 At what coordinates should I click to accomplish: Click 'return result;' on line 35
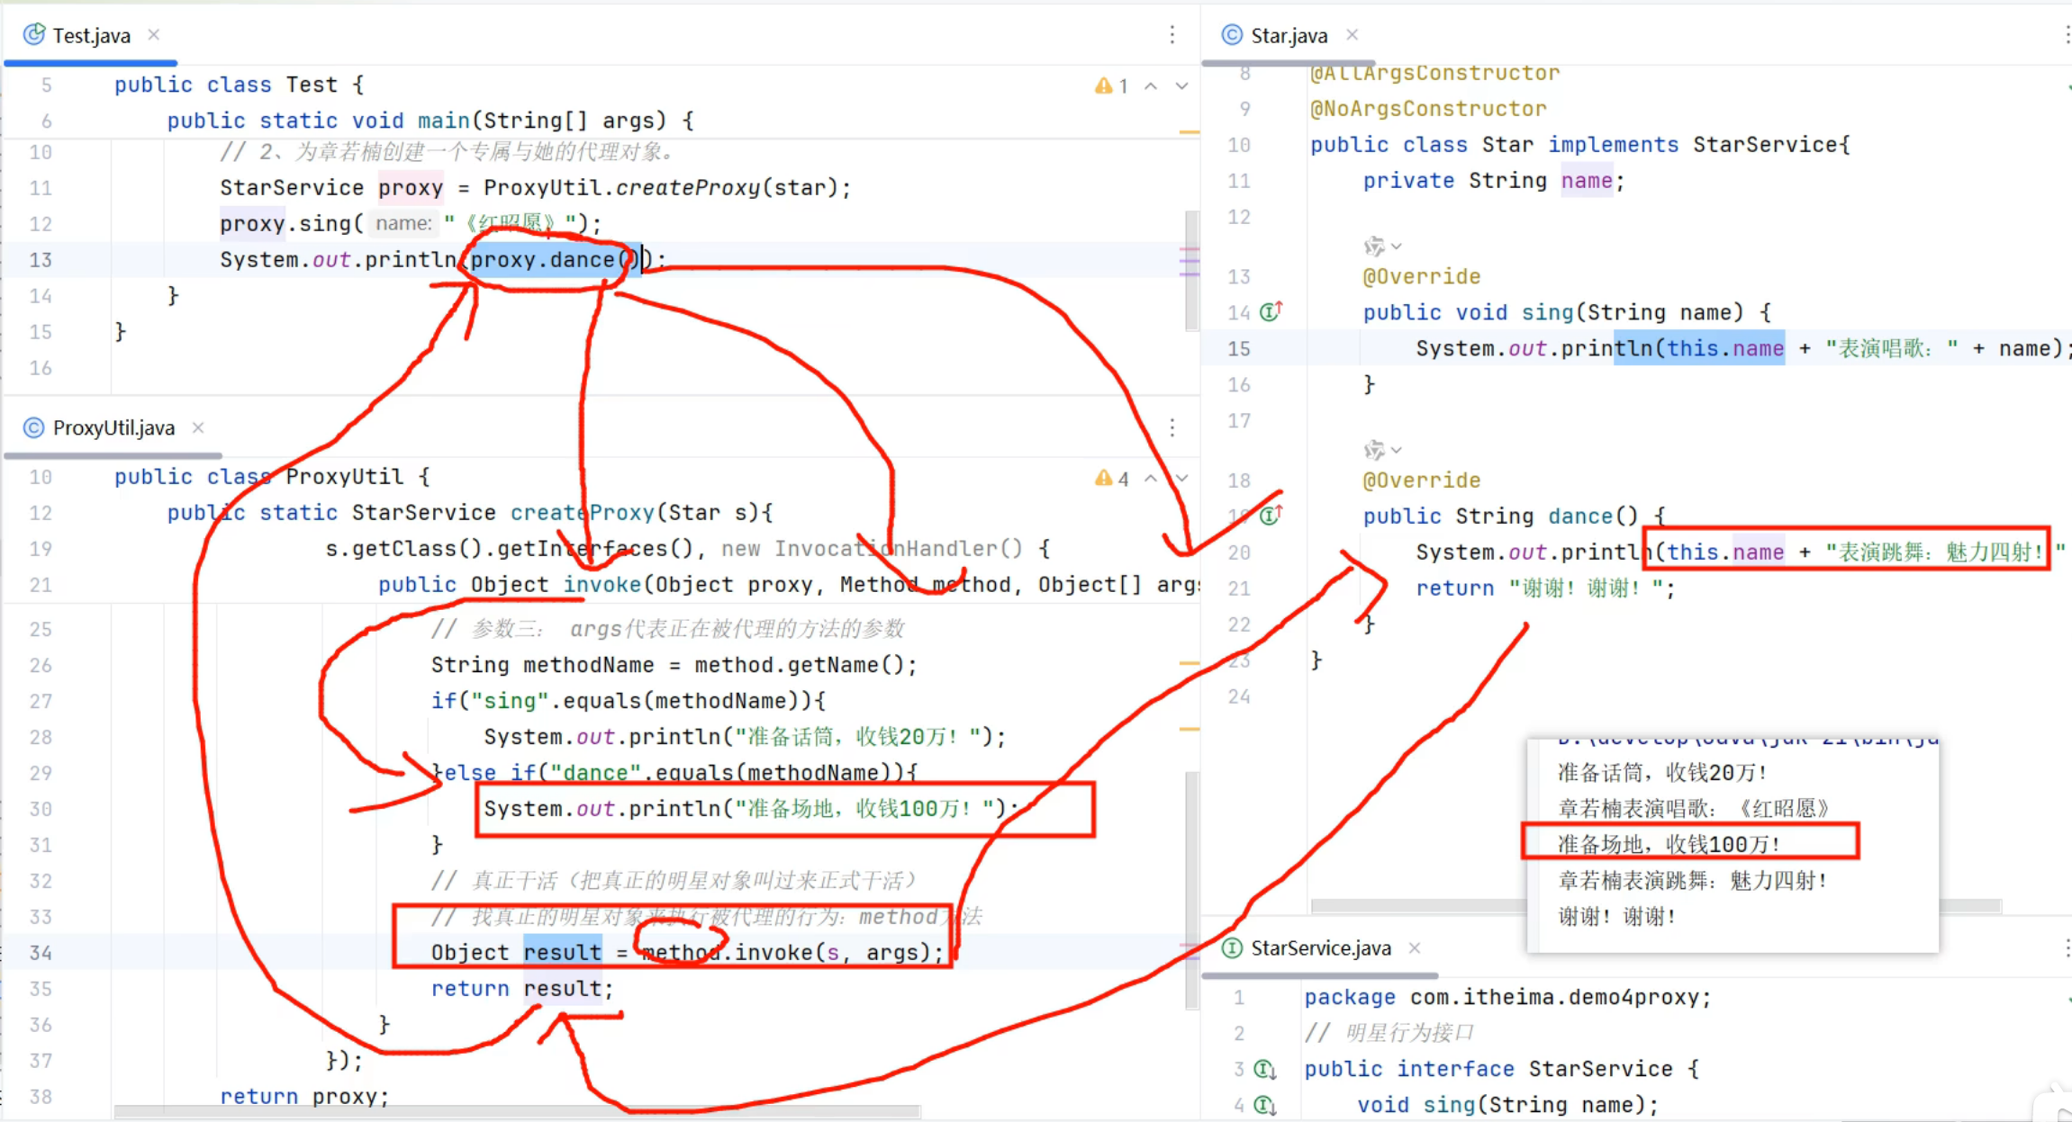(522, 989)
